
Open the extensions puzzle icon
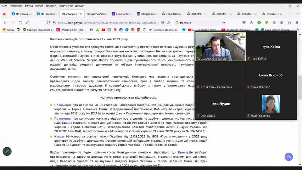[289, 23]
